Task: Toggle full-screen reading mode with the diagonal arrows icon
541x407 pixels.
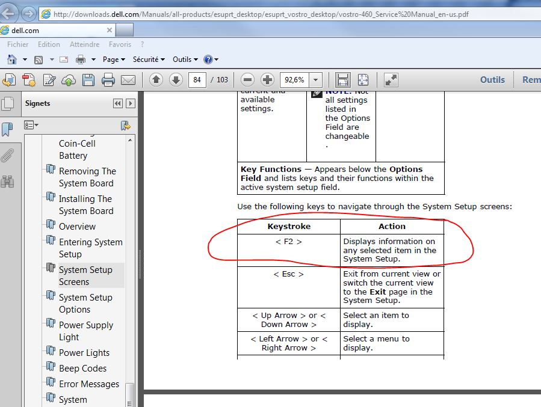Action: pos(391,80)
